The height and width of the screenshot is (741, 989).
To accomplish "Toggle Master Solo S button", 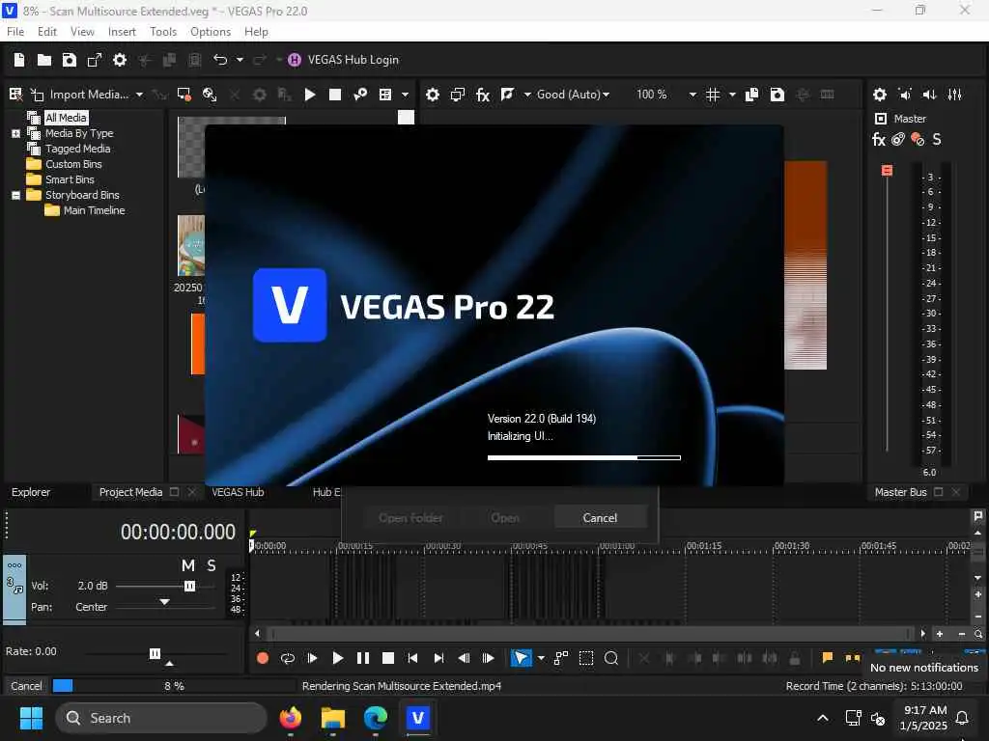I will [937, 139].
